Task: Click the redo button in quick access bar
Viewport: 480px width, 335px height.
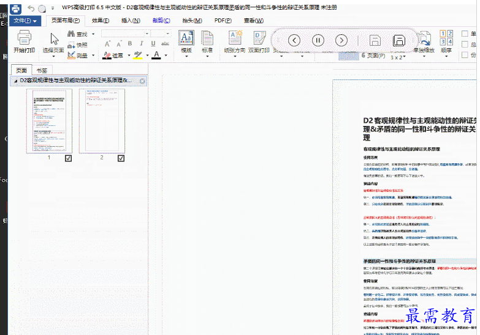Action: tap(42, 9)
